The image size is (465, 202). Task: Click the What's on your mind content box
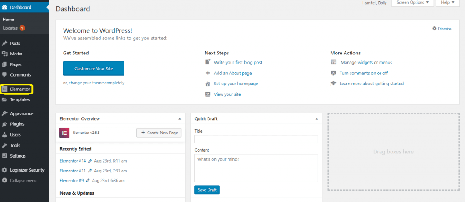(256, 168)
